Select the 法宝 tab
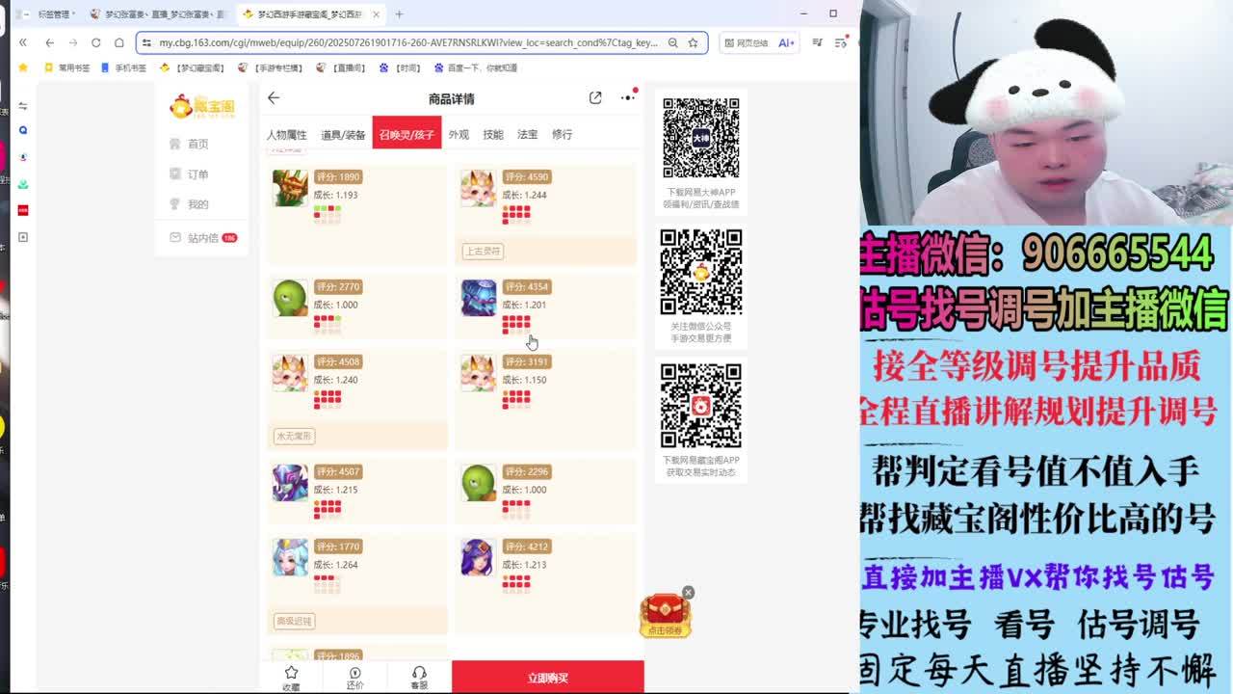 click(x=527, y=135)
